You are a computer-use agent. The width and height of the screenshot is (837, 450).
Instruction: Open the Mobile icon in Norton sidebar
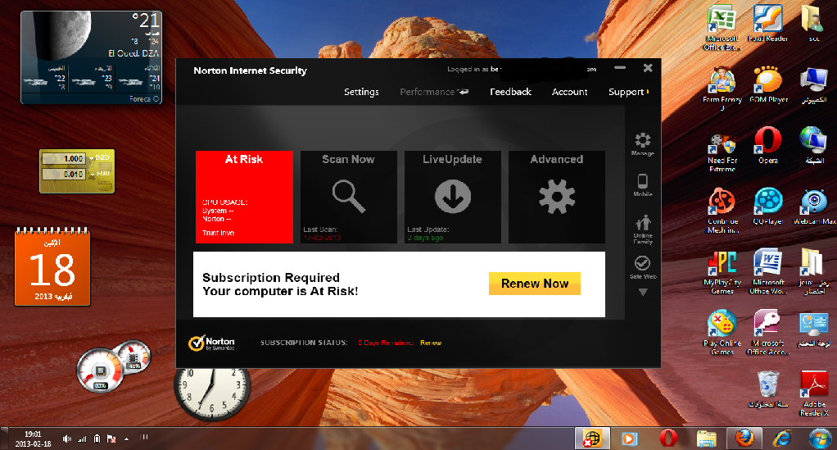pos(643,185)
